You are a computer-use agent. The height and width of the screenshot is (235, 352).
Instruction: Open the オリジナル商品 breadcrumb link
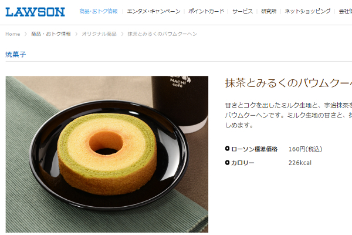99,34
